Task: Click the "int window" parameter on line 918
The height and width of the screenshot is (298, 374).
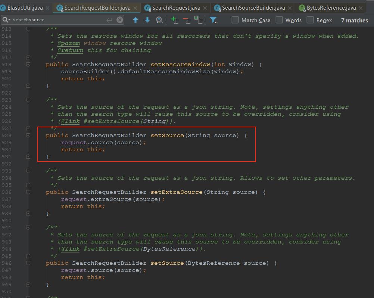Action: [x=233, y=65]
